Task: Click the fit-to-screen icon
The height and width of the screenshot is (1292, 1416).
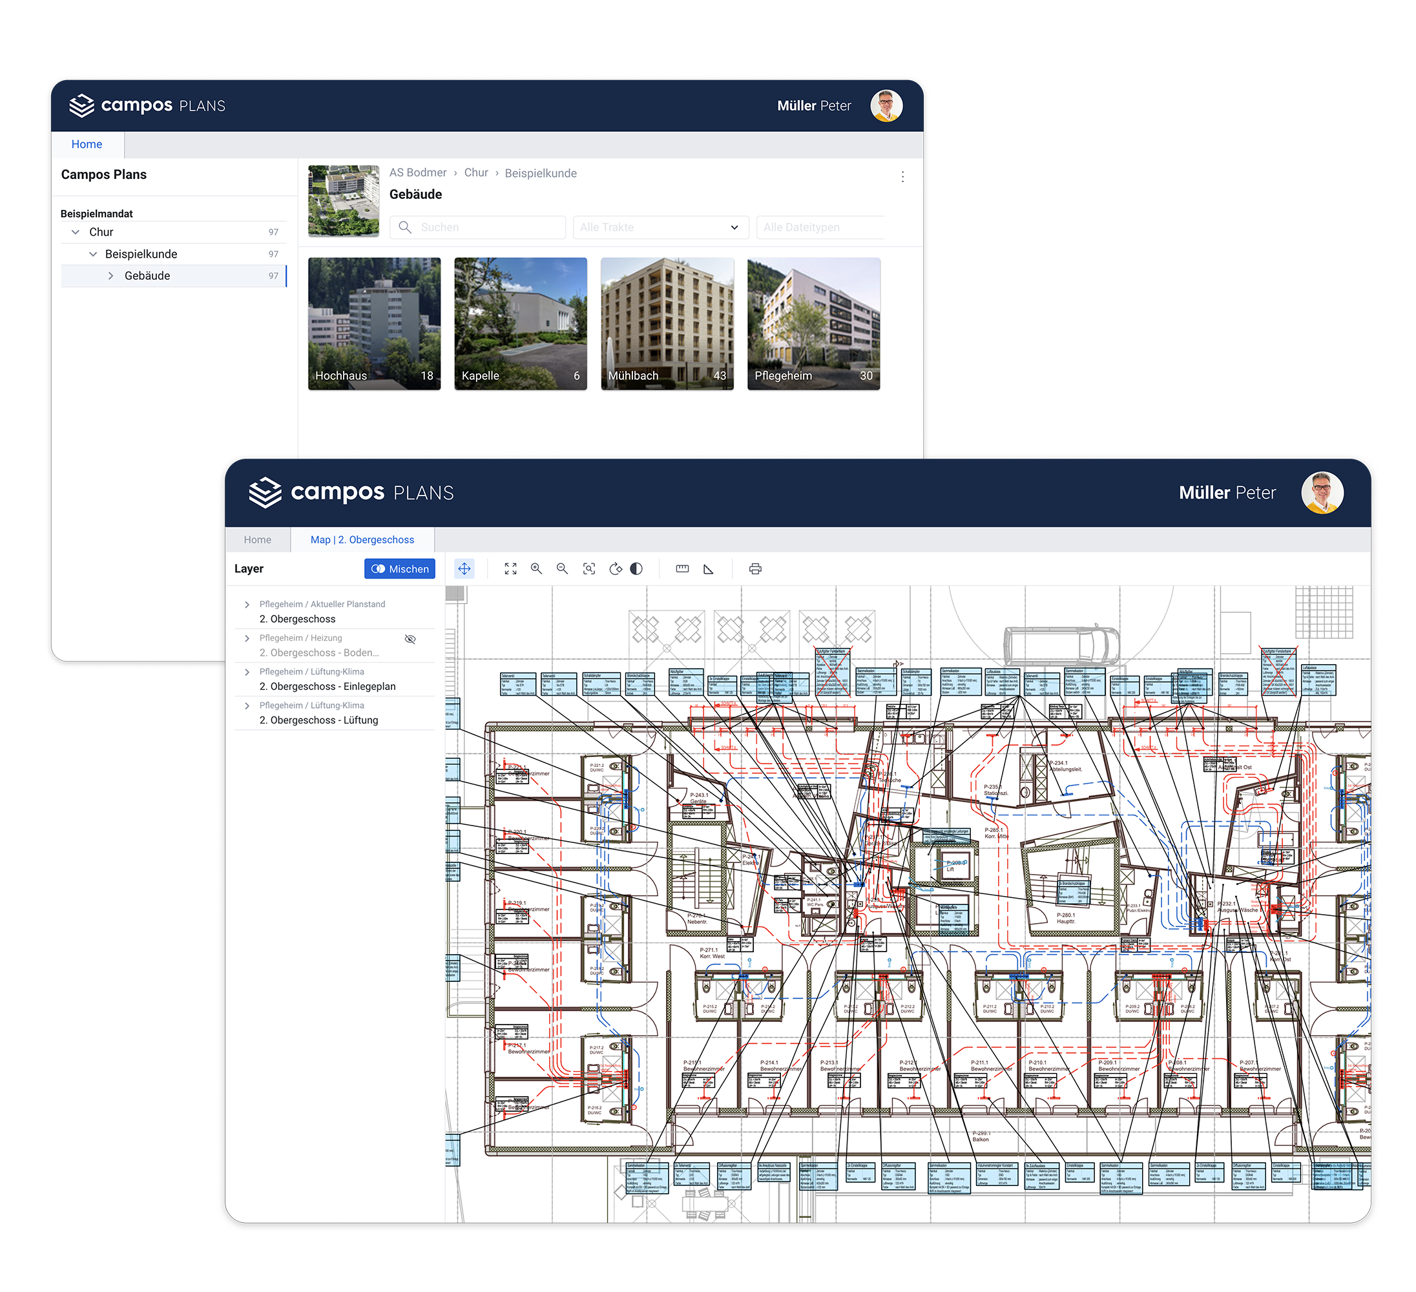Action: coord(510,569)
